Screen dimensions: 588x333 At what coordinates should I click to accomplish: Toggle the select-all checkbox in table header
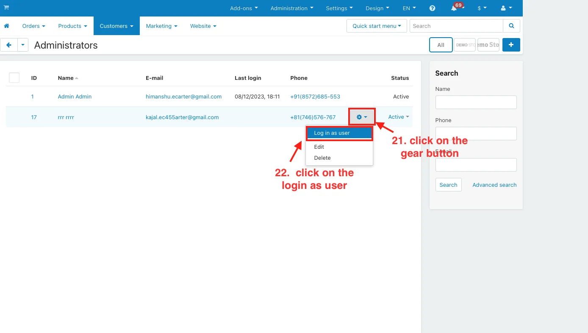(14, 77)
